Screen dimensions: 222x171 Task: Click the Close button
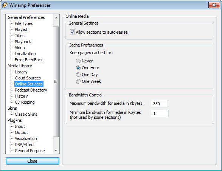click(33, 161)
